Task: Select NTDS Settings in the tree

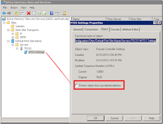Action: coord(36,52)
